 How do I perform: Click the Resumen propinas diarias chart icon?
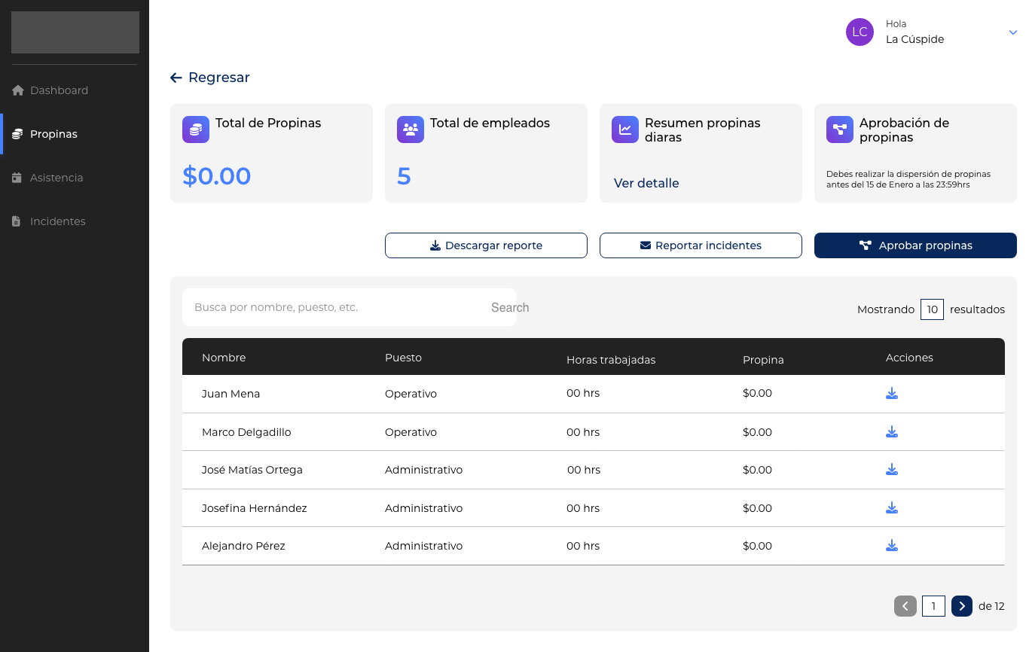[625, 129]
